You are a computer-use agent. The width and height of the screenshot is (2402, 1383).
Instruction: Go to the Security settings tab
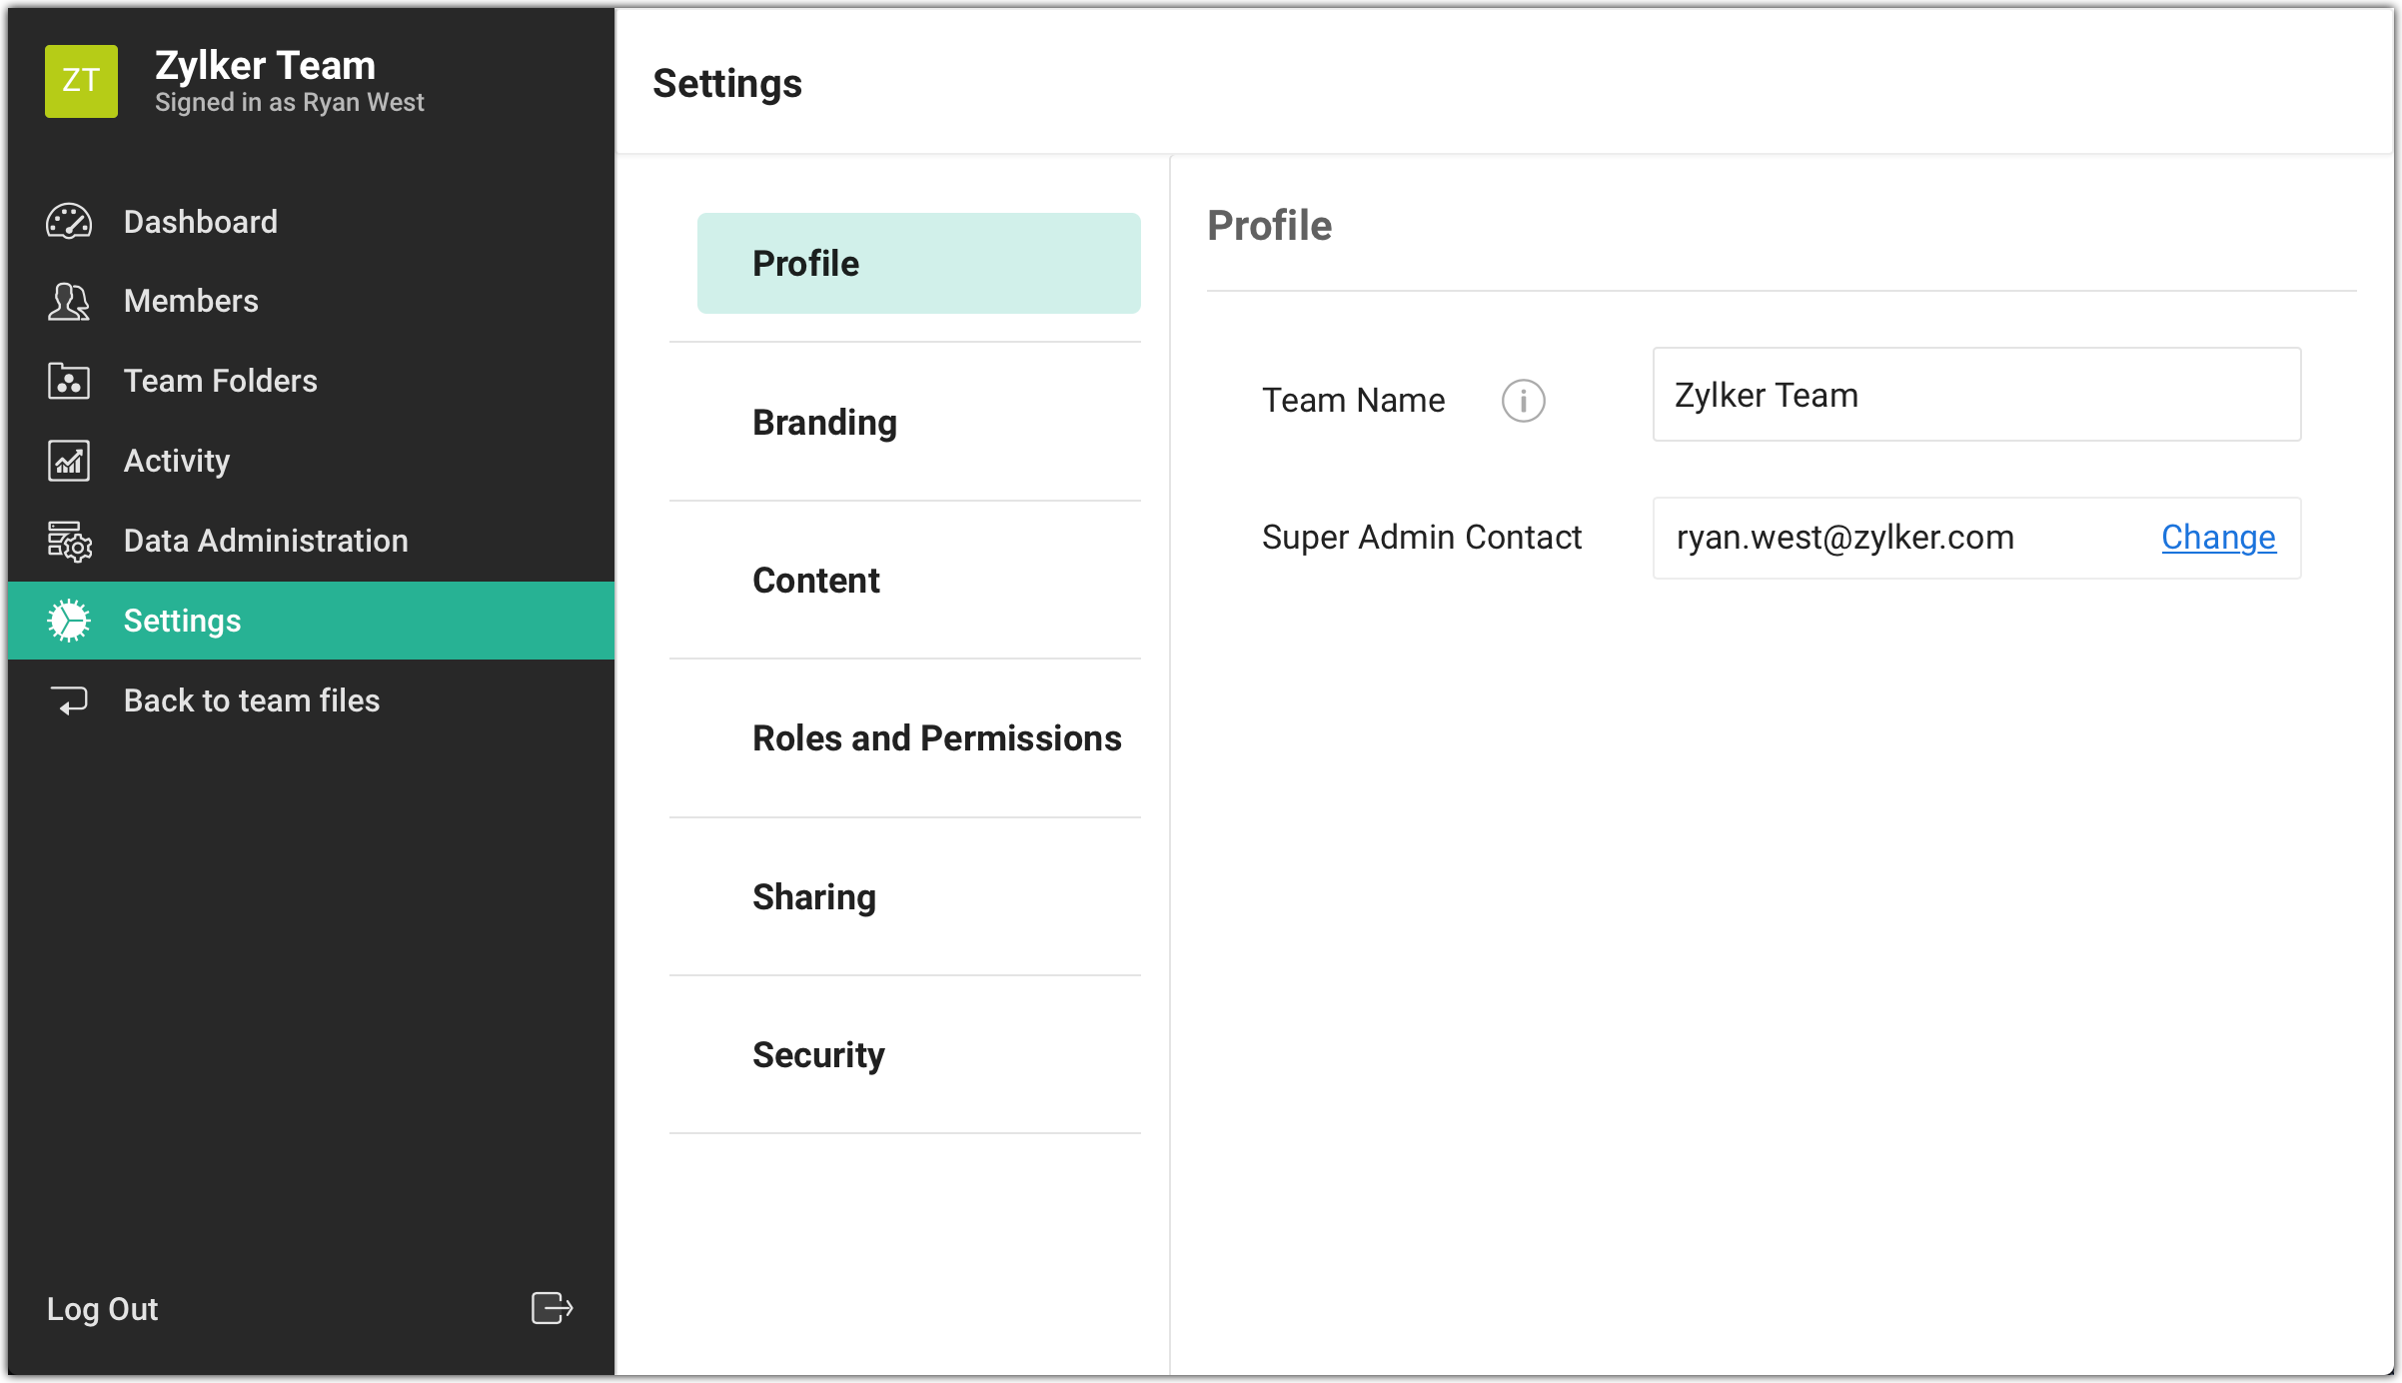(x=817, y=1054)
